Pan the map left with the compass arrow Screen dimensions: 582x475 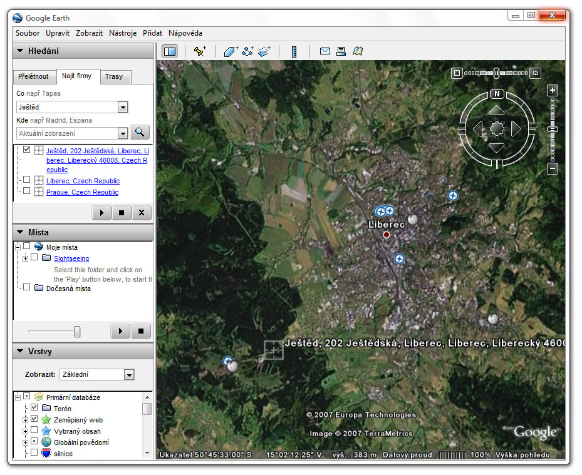(x=478, y=129)
